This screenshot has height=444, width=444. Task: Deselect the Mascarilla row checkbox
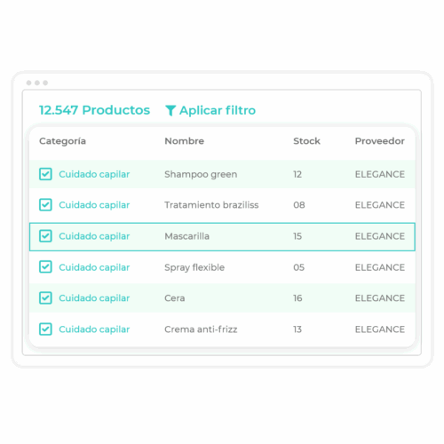click(x=45, y=236)
